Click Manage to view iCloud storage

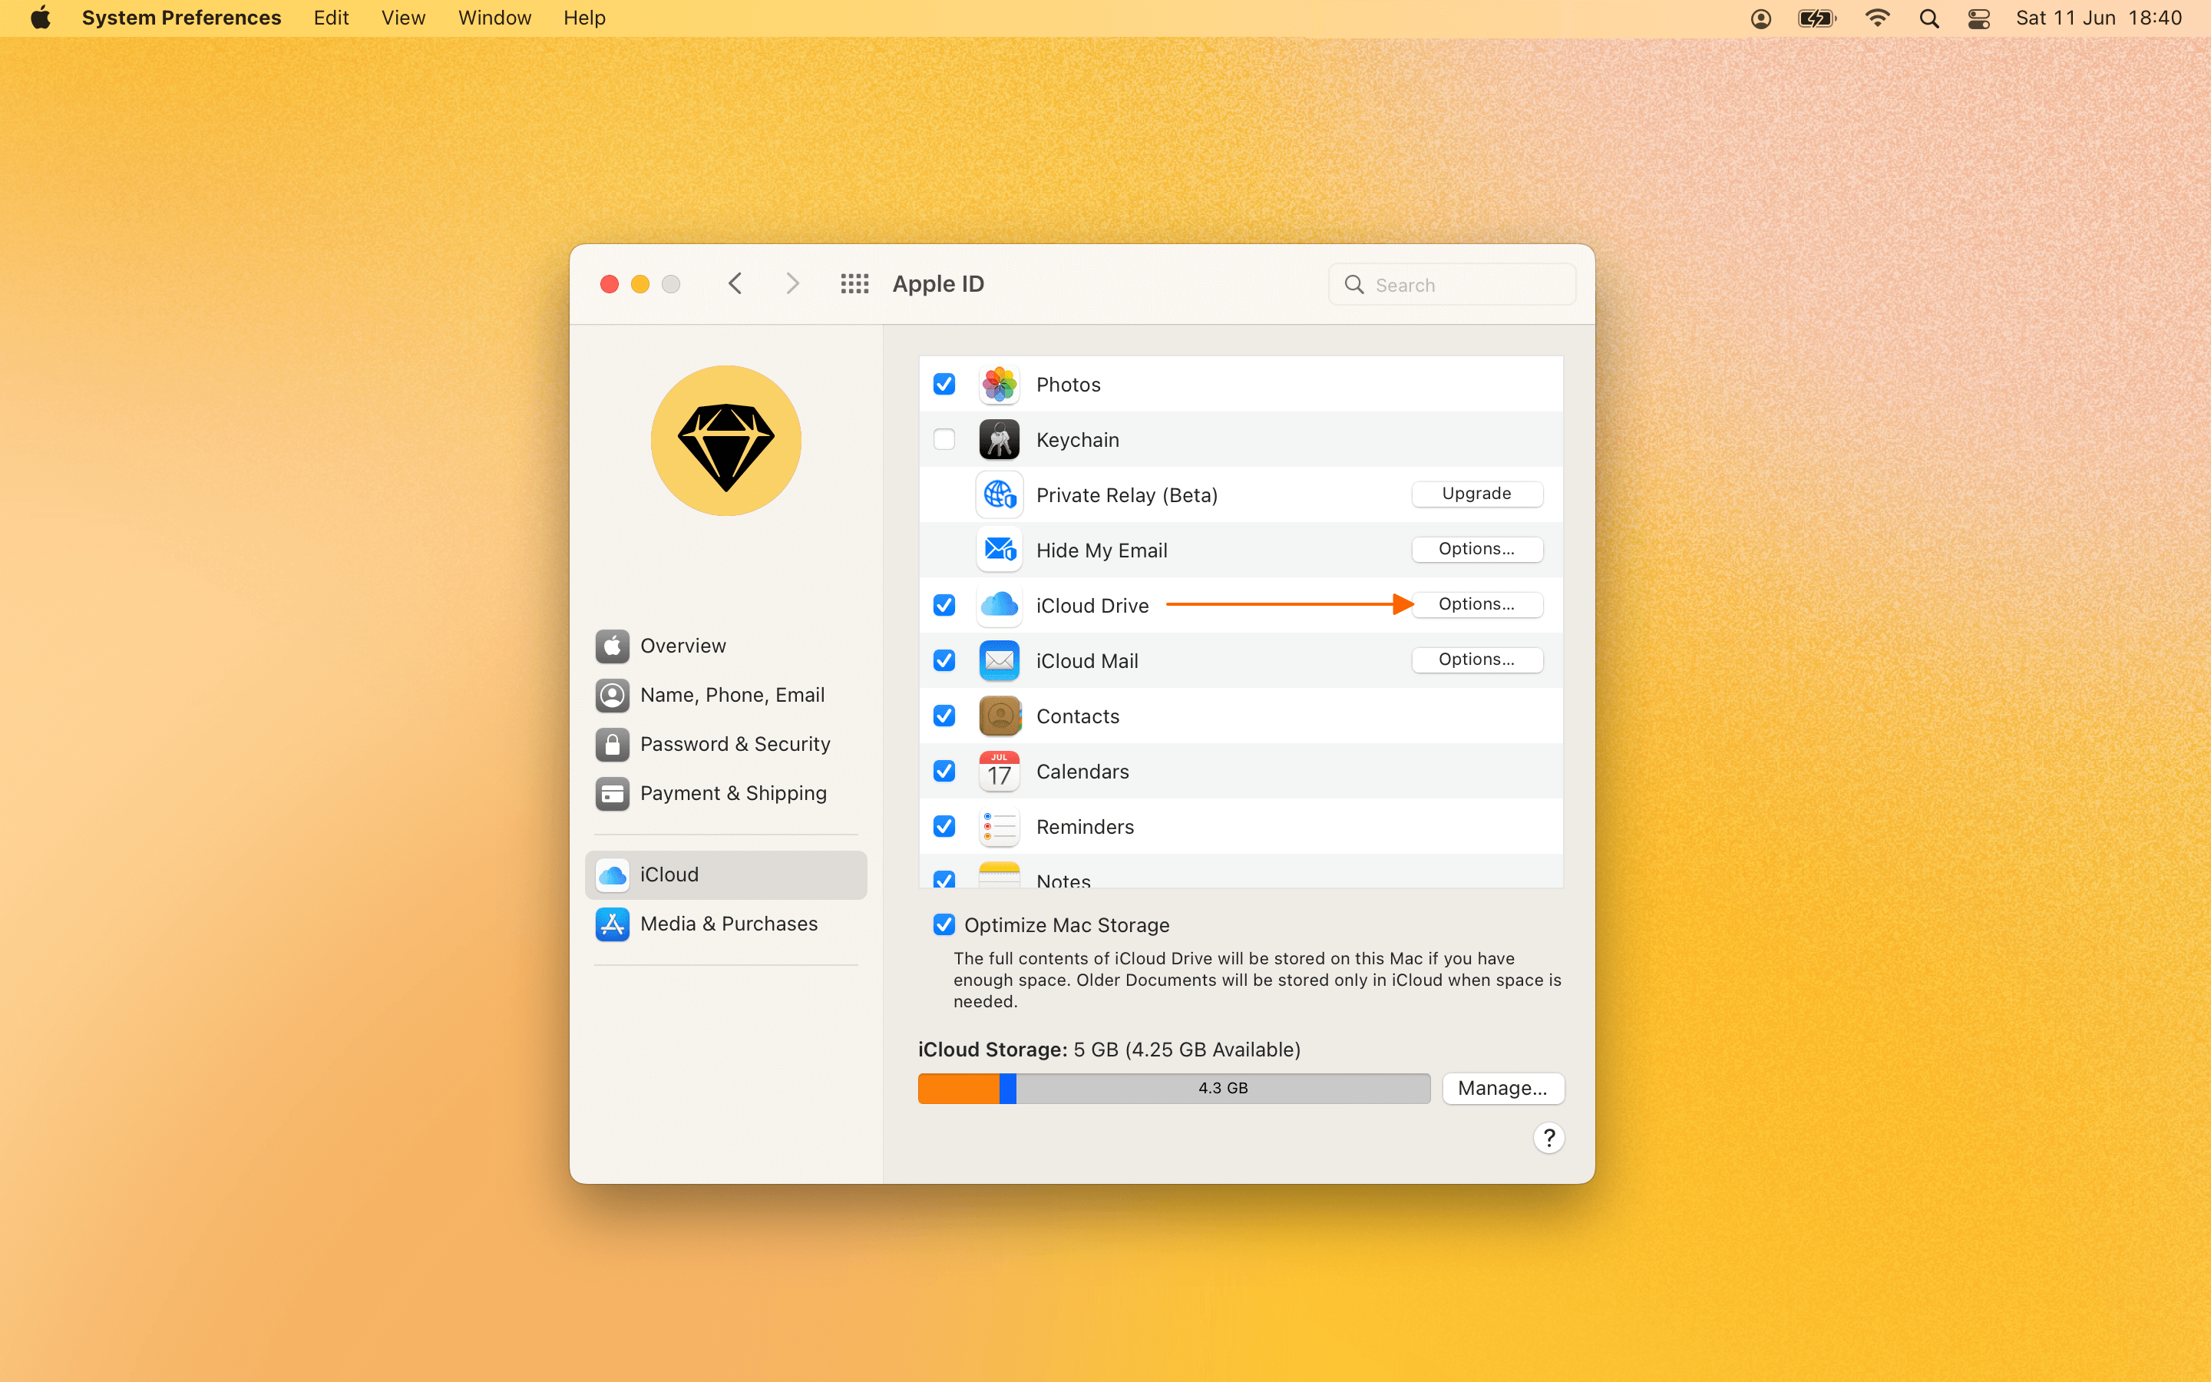coord(1502,1088)
